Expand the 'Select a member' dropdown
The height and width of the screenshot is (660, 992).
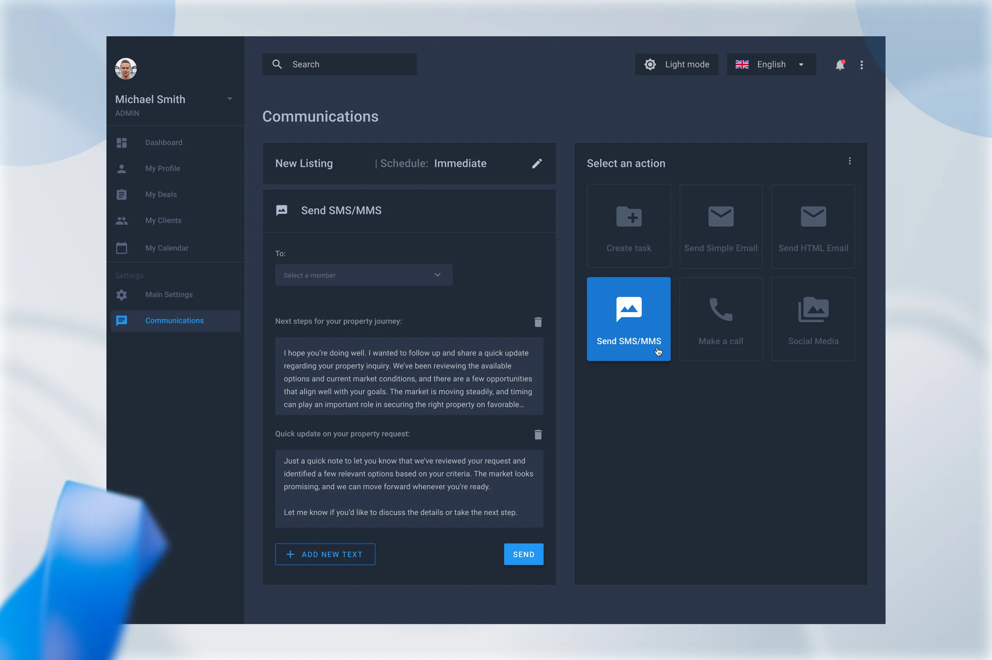pos(363,275)
